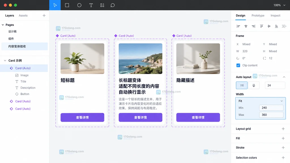Open the Components resources tool

pos(102,5)
